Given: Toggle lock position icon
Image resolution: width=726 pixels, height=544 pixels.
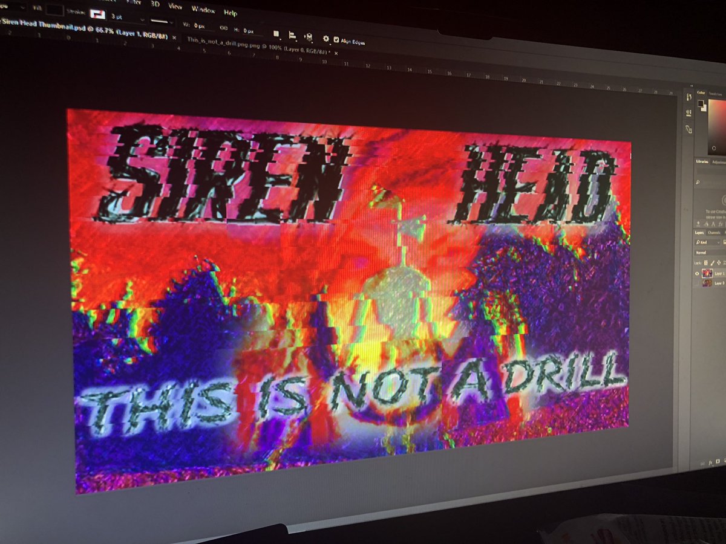Looking at the screenshot, I should (x=719, y=262).
